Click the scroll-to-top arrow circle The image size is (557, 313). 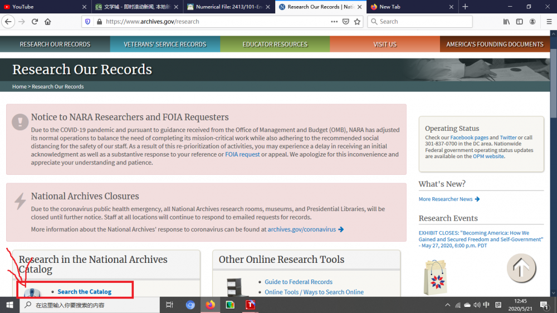point(521,268)
